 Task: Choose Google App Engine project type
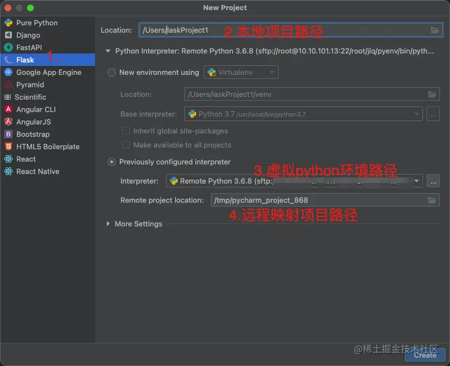tap(49, 72)
